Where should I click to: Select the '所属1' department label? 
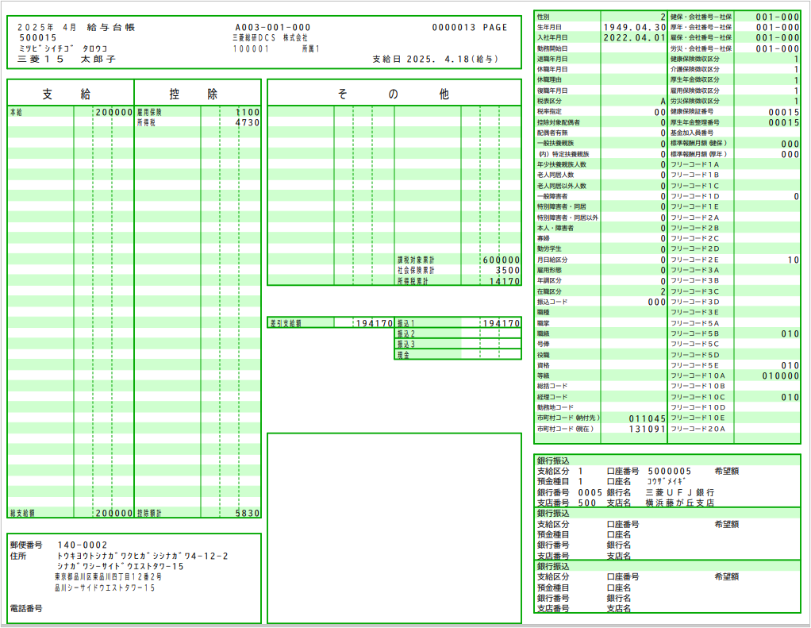[x=311, y=48]
